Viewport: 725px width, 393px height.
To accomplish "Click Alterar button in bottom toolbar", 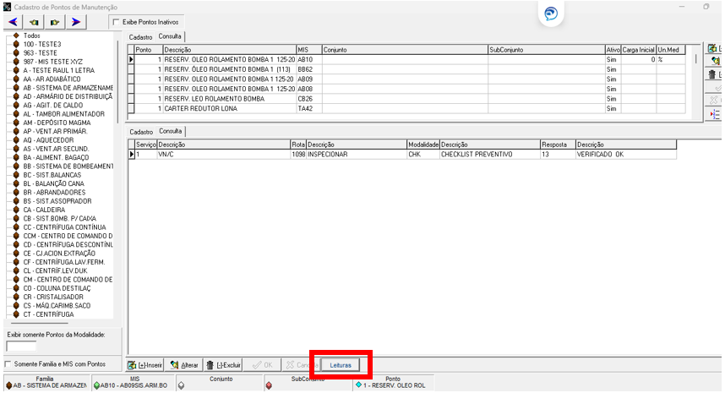I will point(183,365).
